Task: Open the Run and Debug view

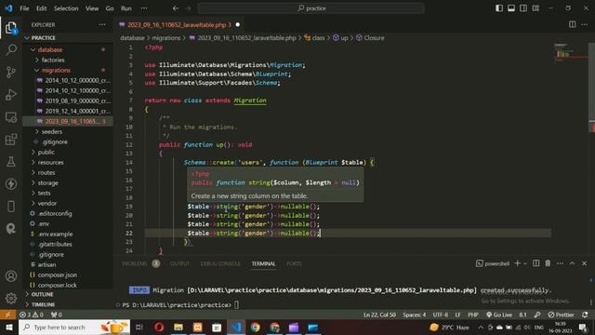Action: click(11, 94)
